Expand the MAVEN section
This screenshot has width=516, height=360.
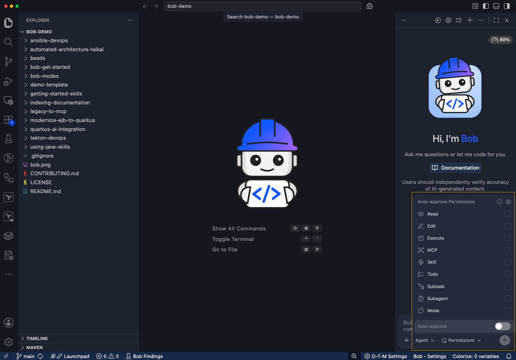click(x=79, y=348)
